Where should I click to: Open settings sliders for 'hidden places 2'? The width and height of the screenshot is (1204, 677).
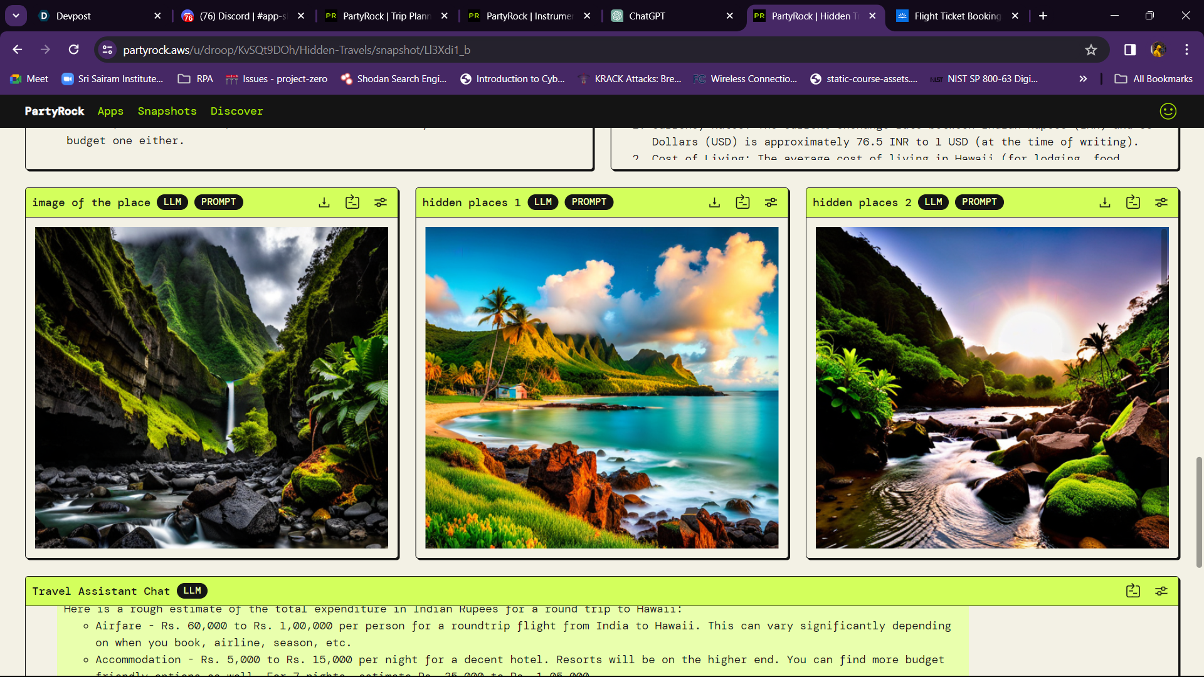click(1161, 202)
